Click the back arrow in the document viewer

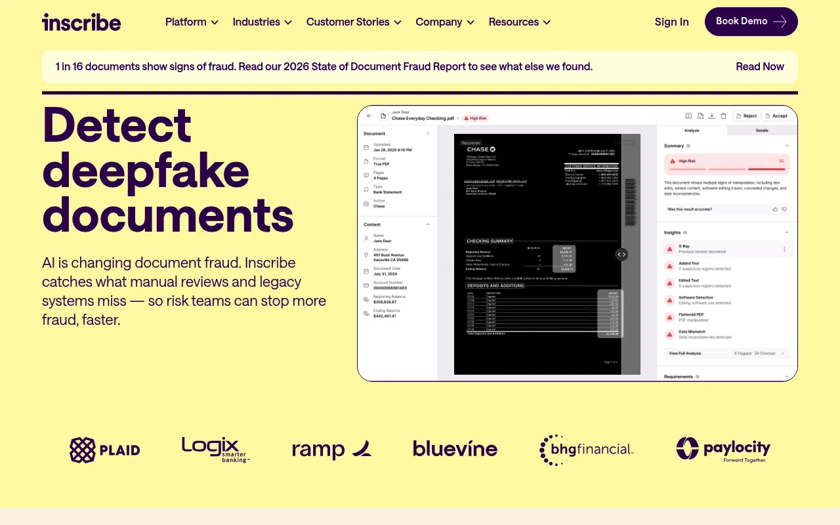[369, 115]
